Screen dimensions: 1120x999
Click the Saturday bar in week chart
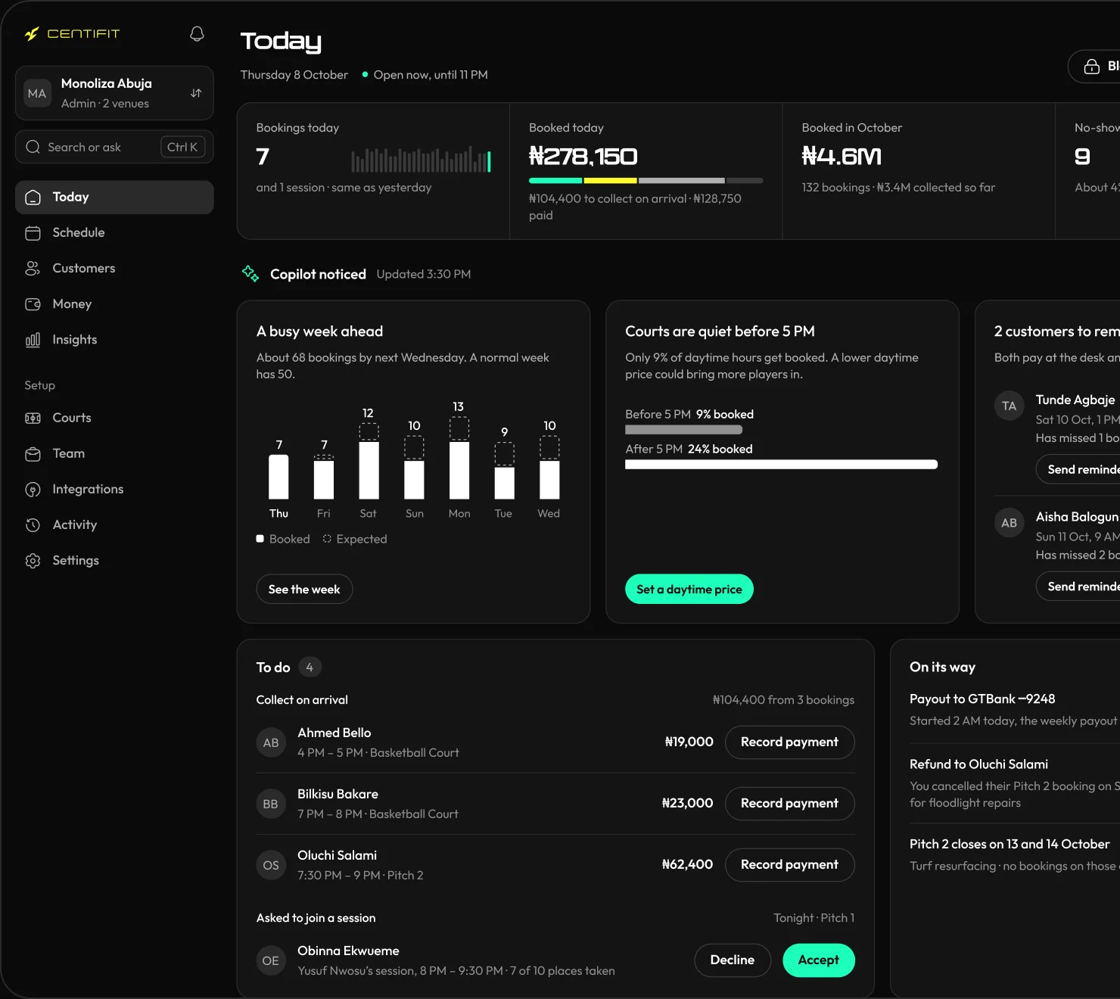[x=369, y=461]
